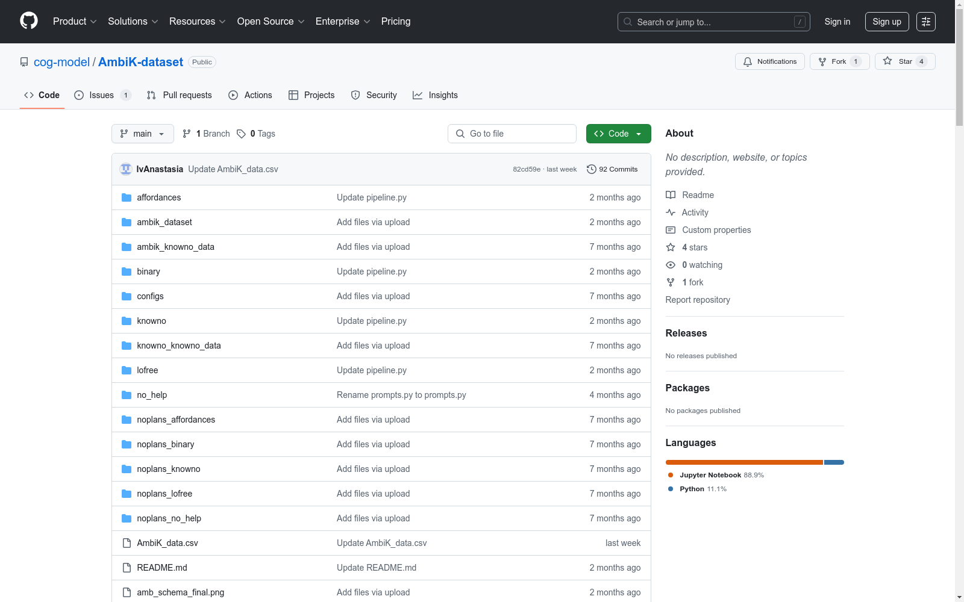
Task: View the 0 Tags list
Action: pos(256,134)
